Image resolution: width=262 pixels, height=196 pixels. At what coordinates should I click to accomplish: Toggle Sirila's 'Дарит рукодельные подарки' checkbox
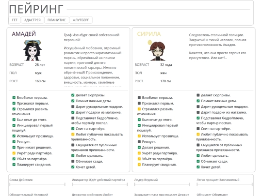198,106
